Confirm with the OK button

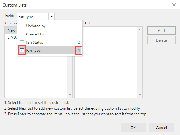pos(133,128)
